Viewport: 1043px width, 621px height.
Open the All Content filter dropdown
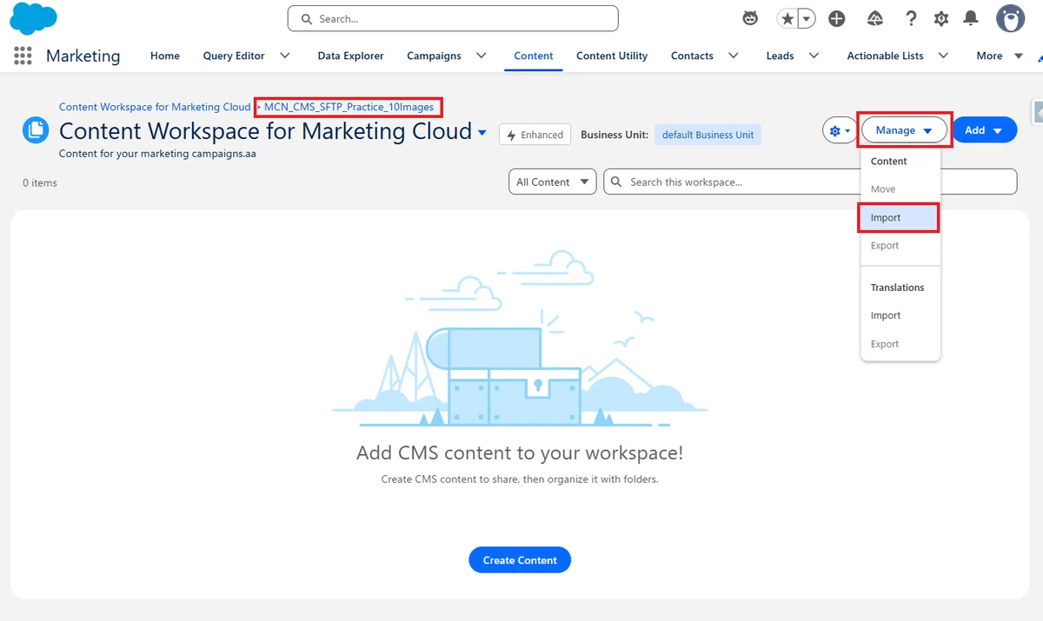(553, 182)
